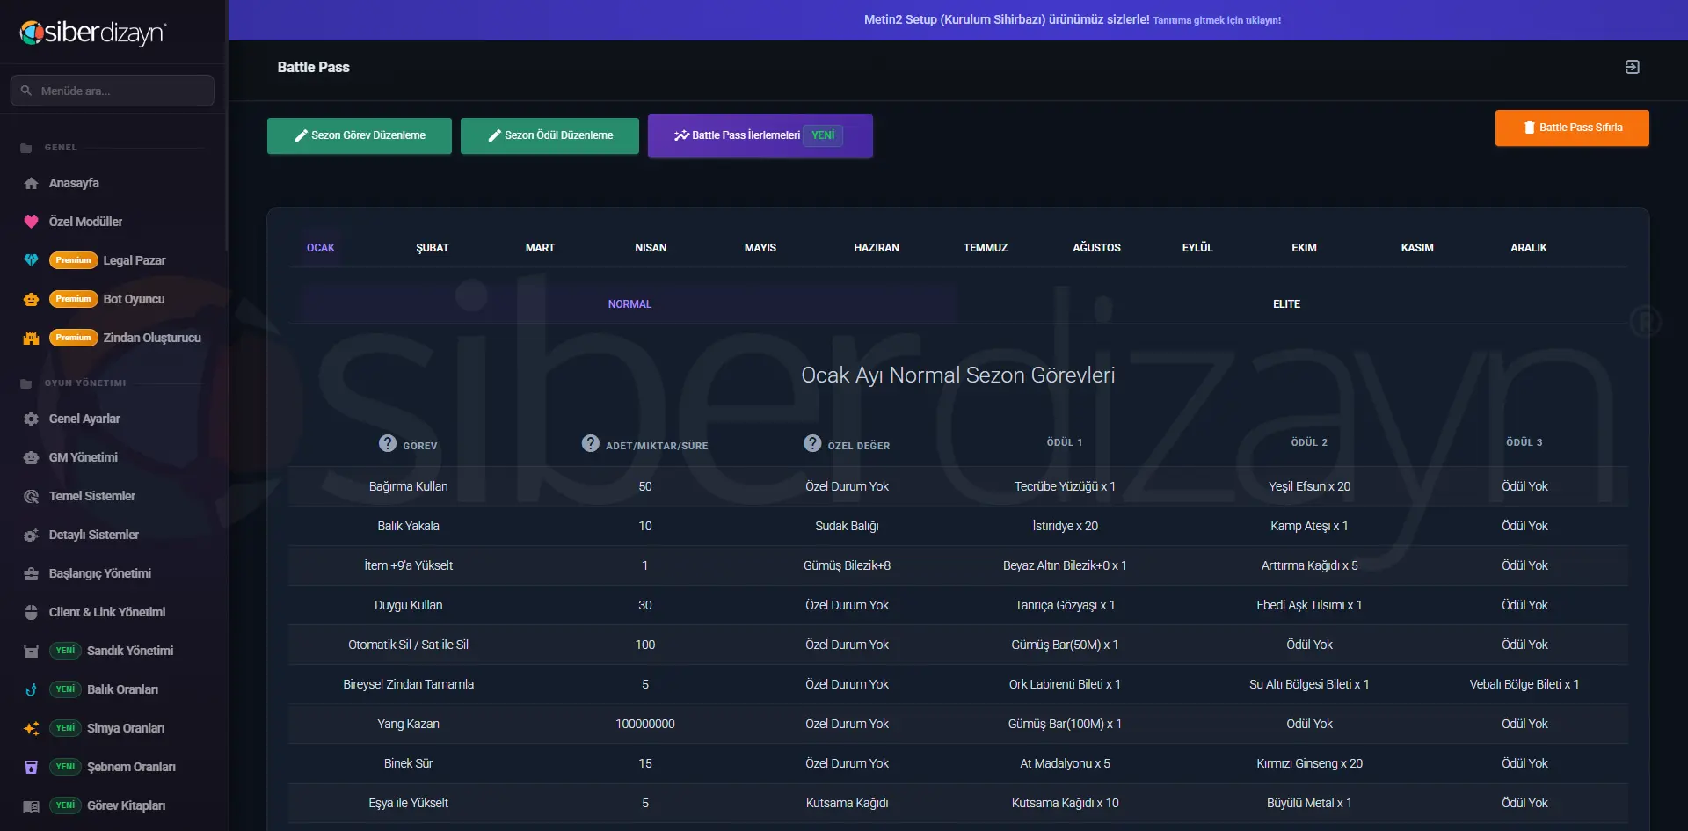The height and width of the screenshot is (831, 1688).
Task: Switch to the EKIM month tab
Action: [x=1304, y=248]
